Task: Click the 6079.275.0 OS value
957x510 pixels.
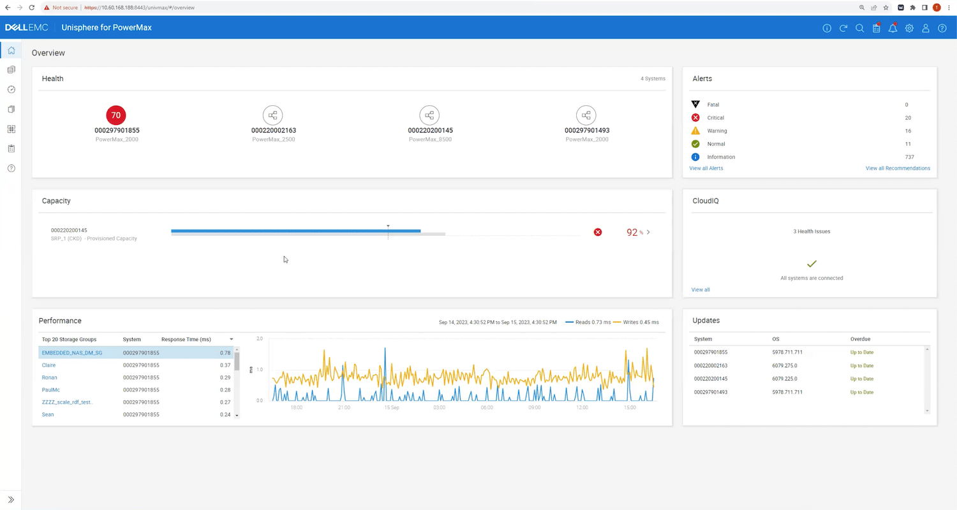Action: pyautogui.click(x=785, y=365)
